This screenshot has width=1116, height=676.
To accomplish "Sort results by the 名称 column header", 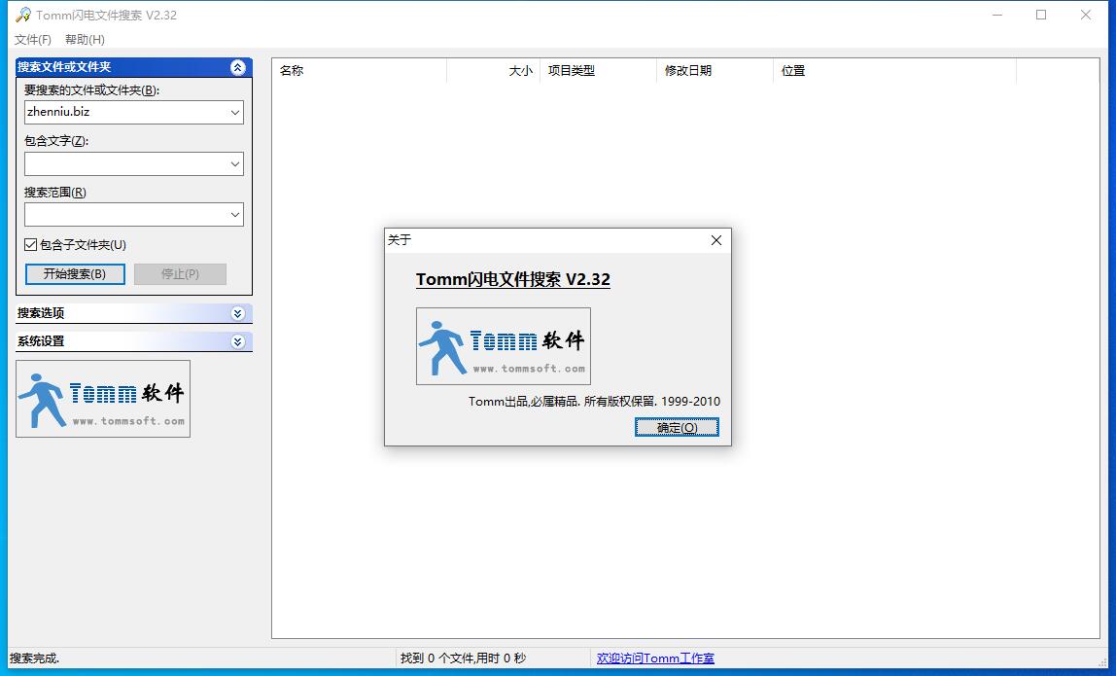I will pyautogui.click(x=360, y=71).
